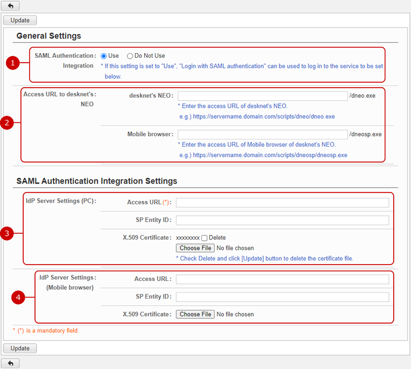Screen dimensions: 411x369
Task: Choose File for Mobile browser X.509 Certificate
Action: [x=195, y=314]
